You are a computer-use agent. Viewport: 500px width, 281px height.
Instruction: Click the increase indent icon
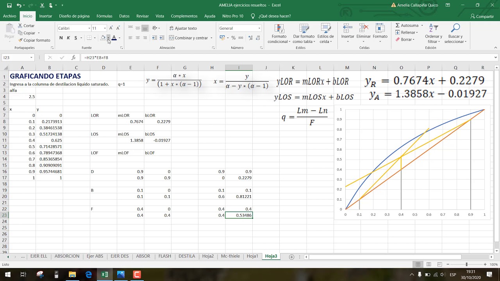click(x=162, y=38)
